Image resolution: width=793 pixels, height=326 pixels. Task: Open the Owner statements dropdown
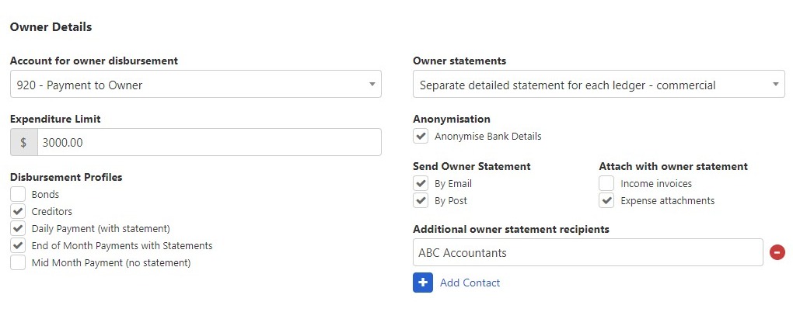pos(599,85)
